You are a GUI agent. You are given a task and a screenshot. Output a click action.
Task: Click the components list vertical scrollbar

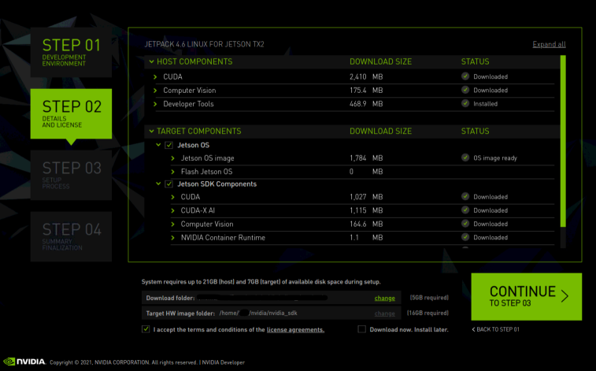(x=563, y=141)
